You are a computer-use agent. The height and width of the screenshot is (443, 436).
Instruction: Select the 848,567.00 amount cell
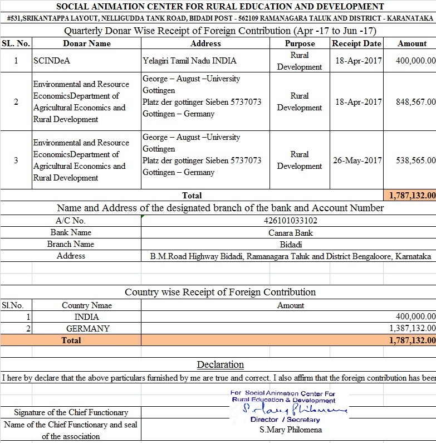pyautogui.click(x=409, y=102)
